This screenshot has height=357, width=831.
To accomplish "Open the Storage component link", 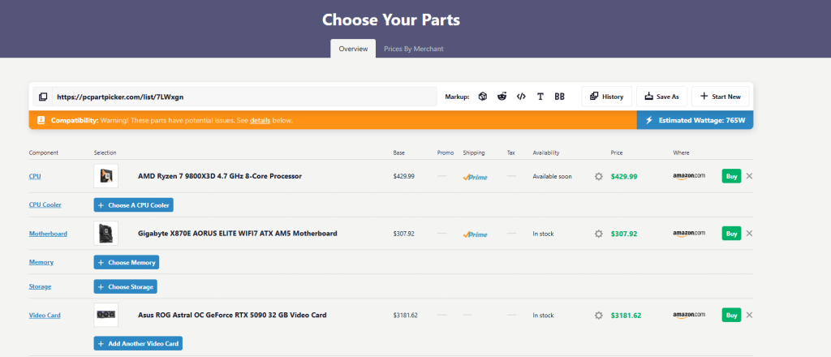I will point(40,286).
